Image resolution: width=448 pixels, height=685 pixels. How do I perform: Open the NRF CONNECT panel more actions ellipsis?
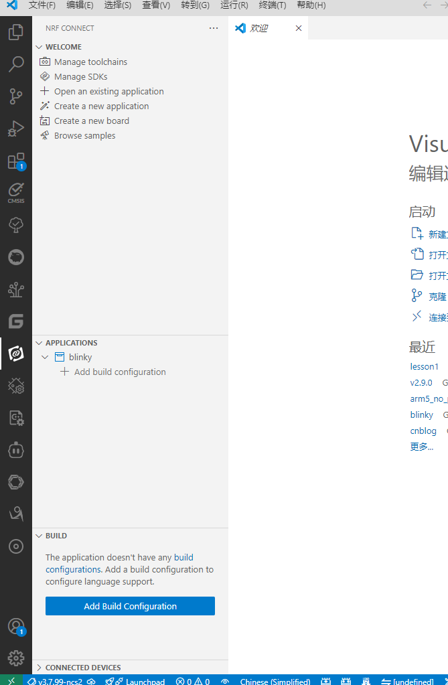[214, 28]
